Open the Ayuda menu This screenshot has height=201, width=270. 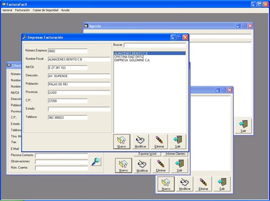(65, 10)
